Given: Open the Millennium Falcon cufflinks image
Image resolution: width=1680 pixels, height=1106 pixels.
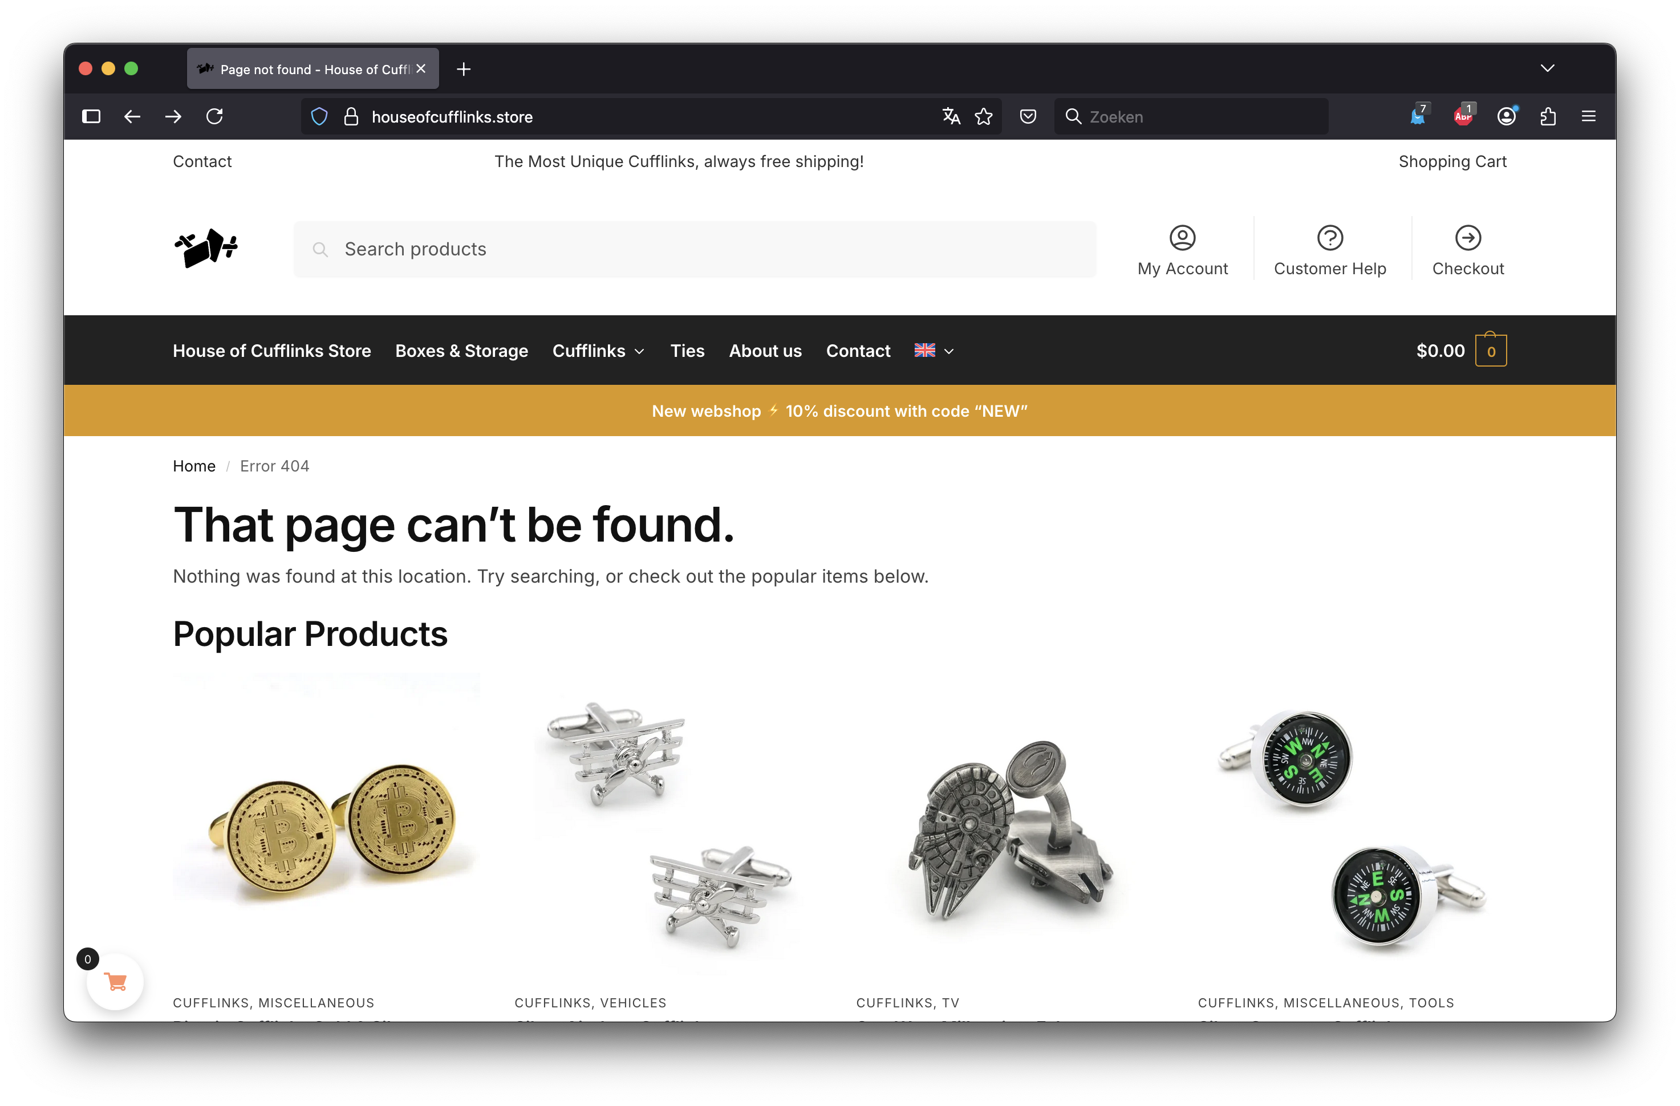Looking at the screenshot, I should click(x=1009, y=826).
